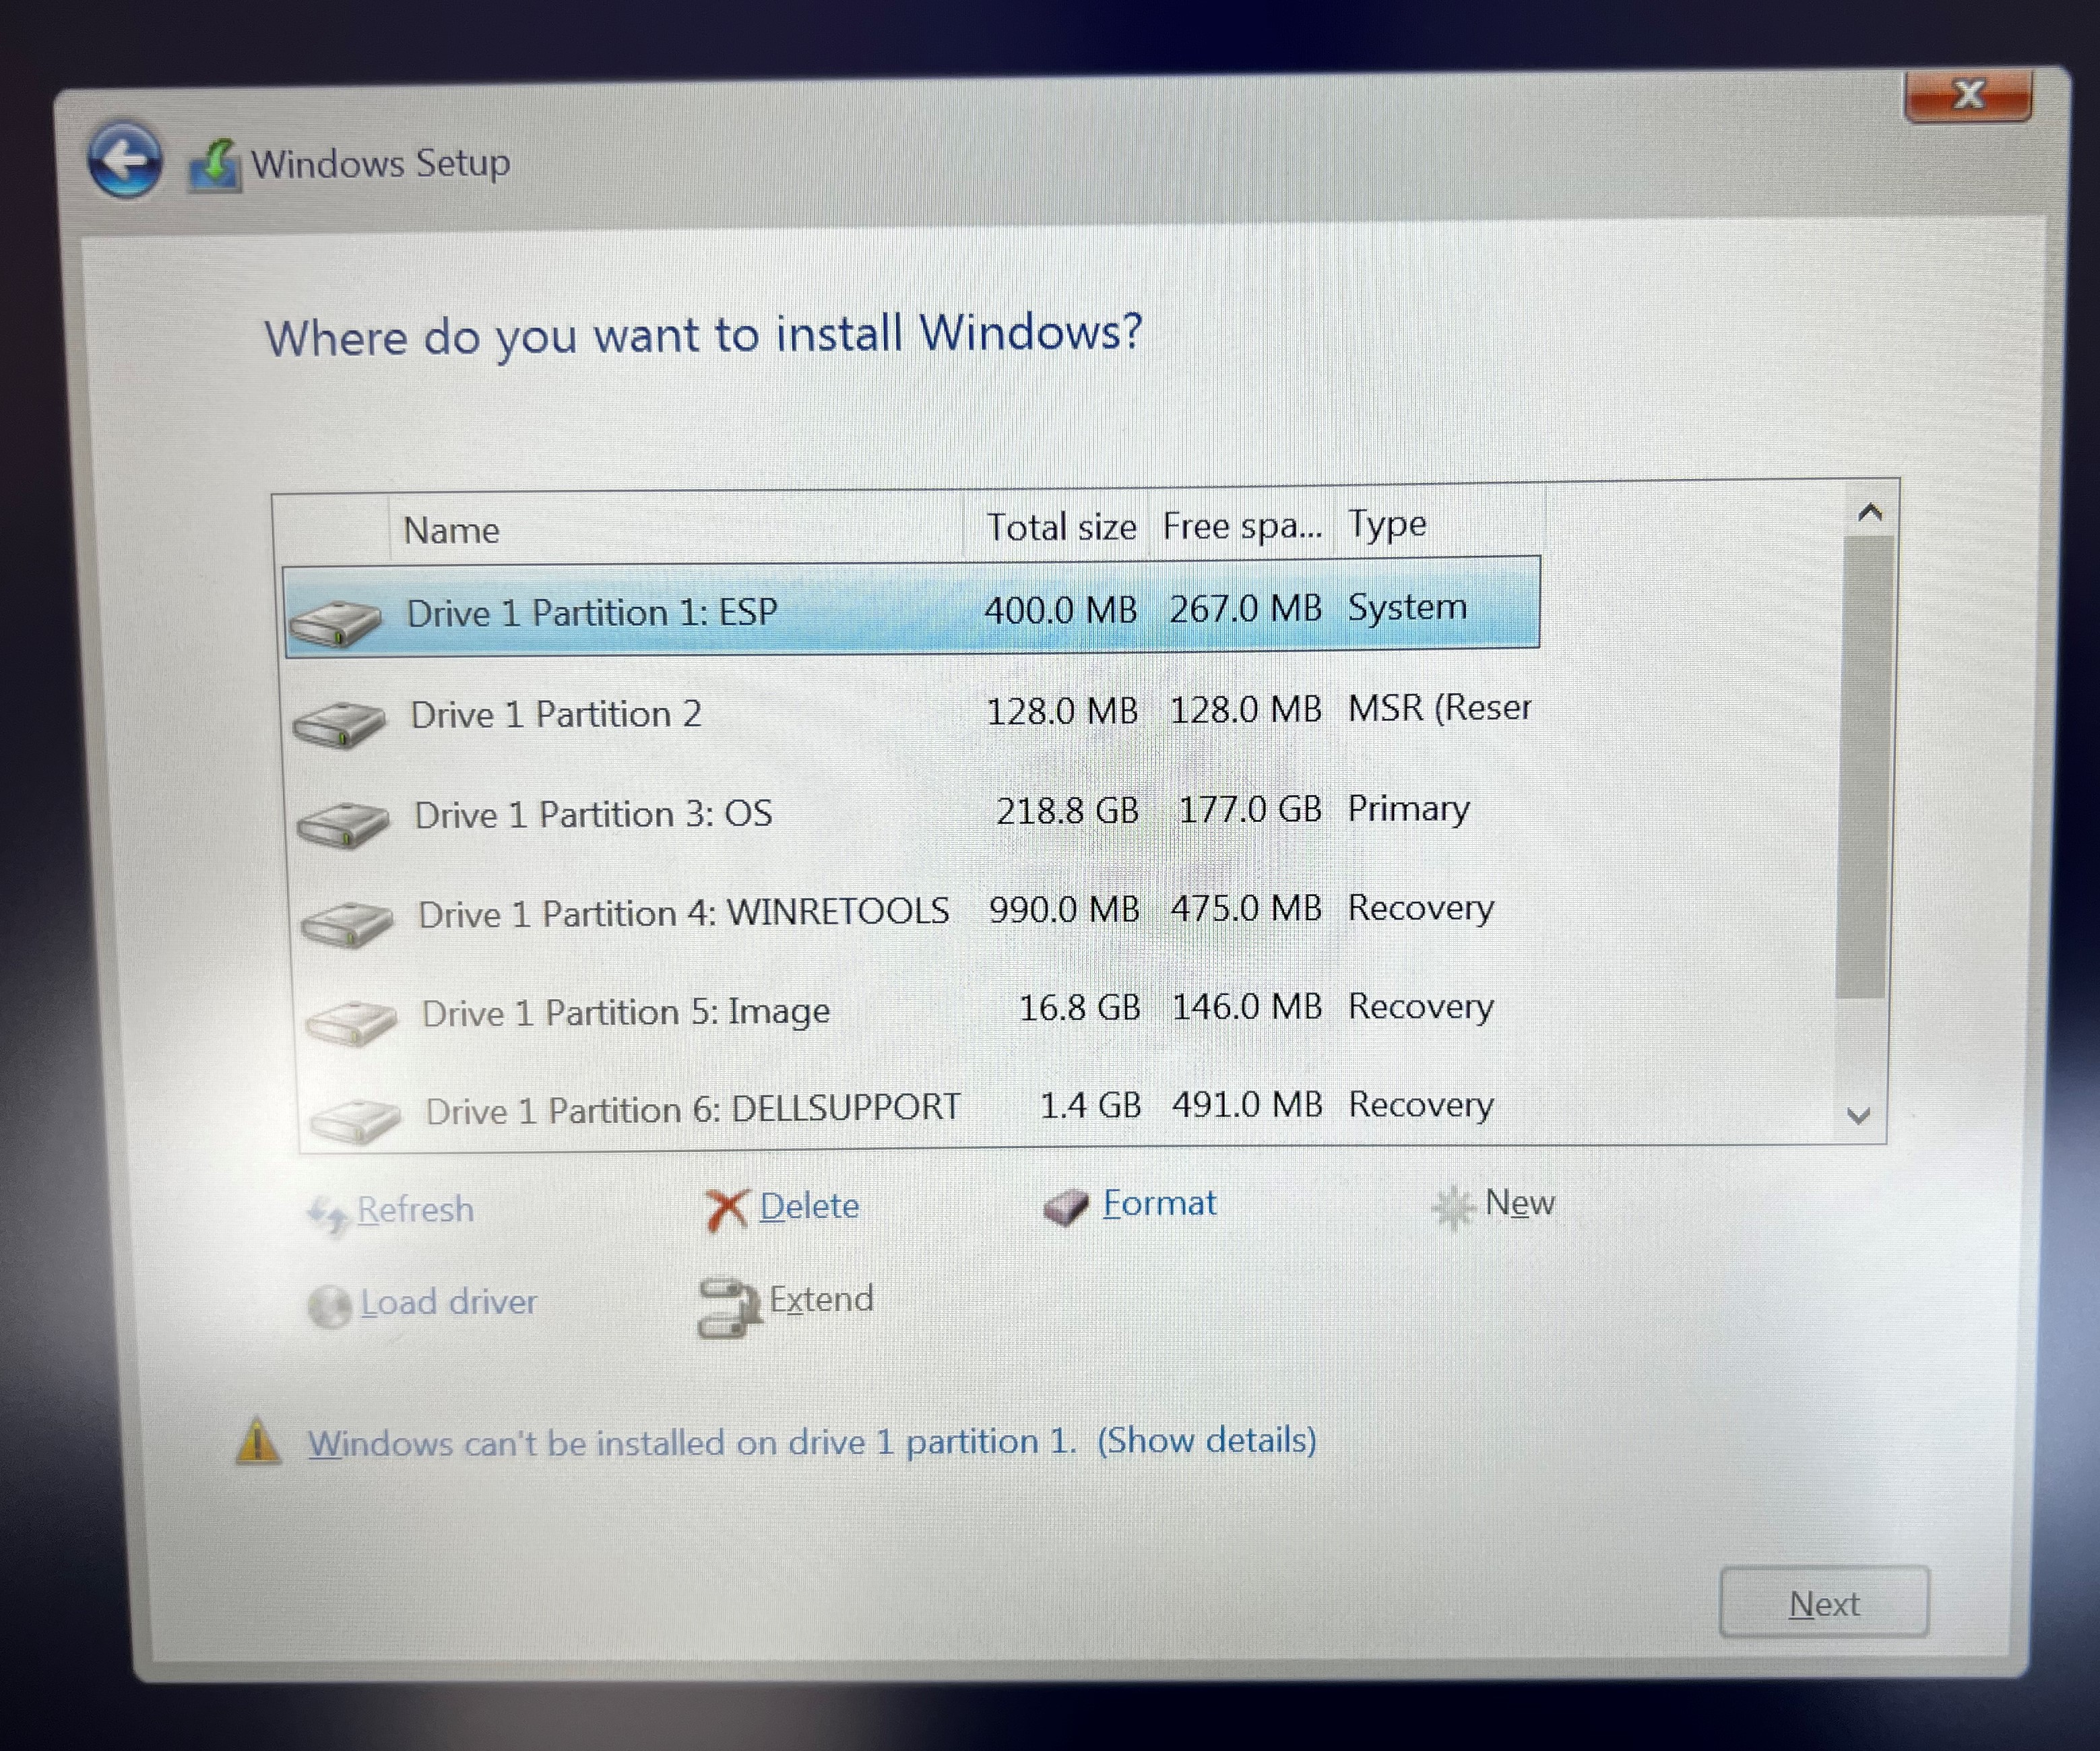Create a New partition
Screen dimensions: 2100x1751
pos(1520,1202)
